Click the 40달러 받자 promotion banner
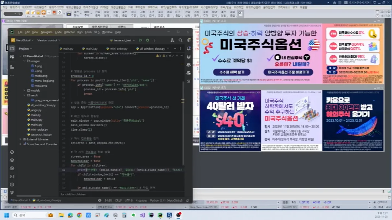 point(230,120)
